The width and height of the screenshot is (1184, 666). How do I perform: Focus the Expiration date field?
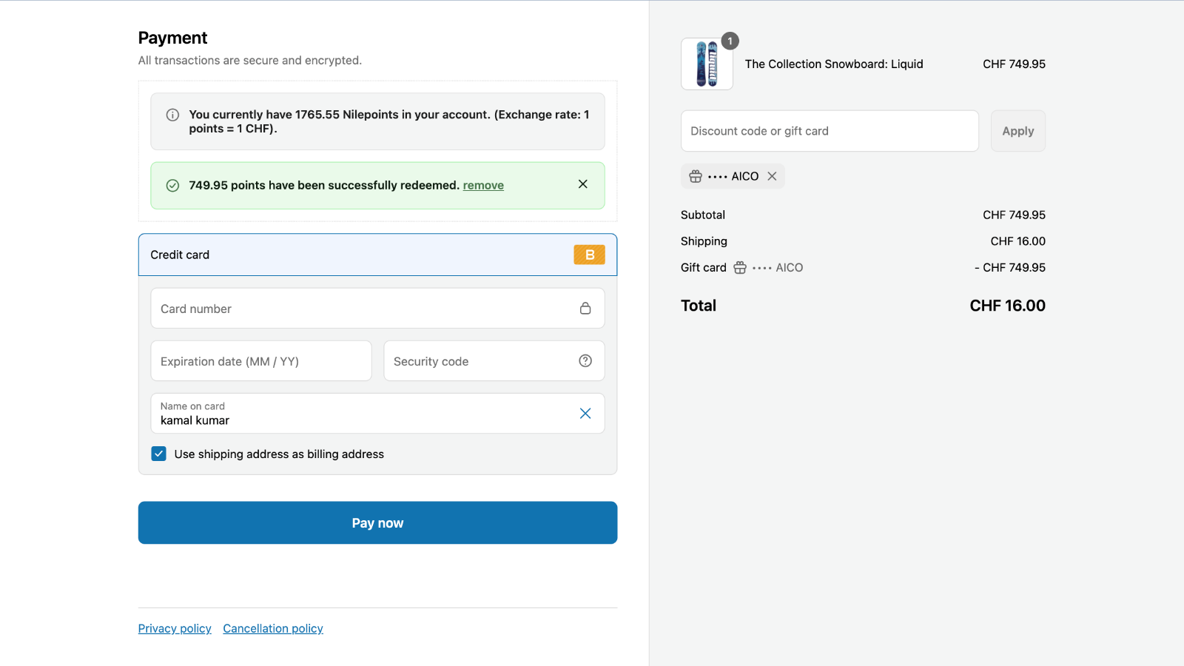click(261, 361)
